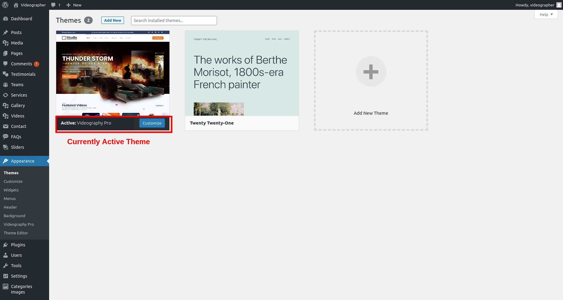This screenshot has height=300, width=563.
Task: Click the Active: Videography Pro label
Action: coord(86,123)
